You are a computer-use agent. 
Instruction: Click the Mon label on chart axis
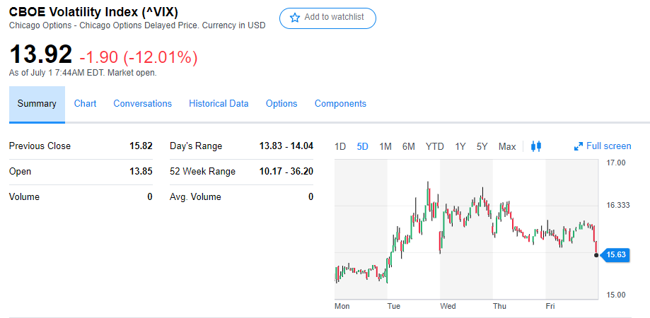[x=342, y=307]
